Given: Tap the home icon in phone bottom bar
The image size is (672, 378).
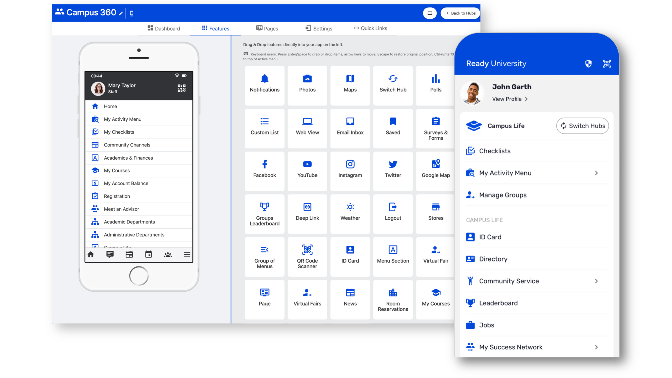Looking at the screenshot, I should 91,254.
